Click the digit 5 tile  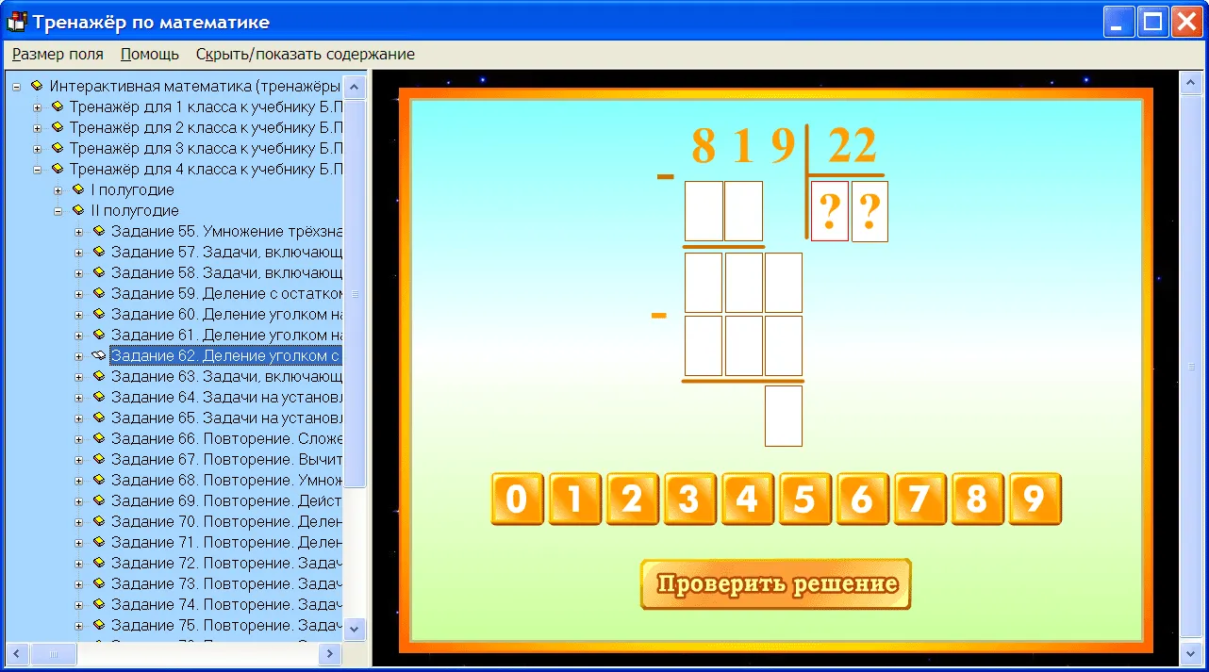pos(804,499)
